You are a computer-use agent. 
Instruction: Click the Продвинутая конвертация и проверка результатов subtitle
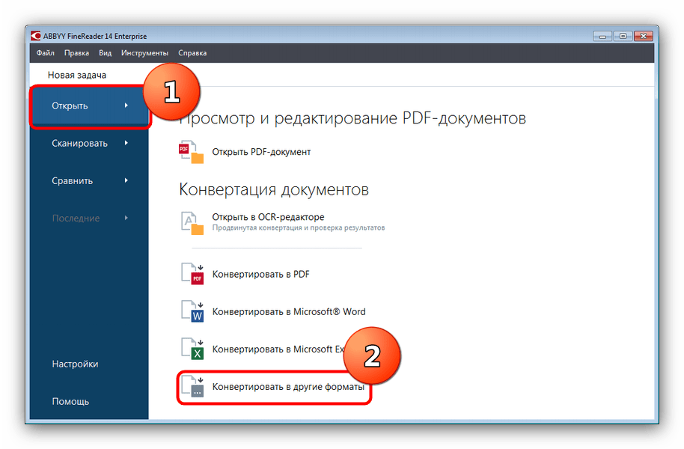tap(299, 227)
